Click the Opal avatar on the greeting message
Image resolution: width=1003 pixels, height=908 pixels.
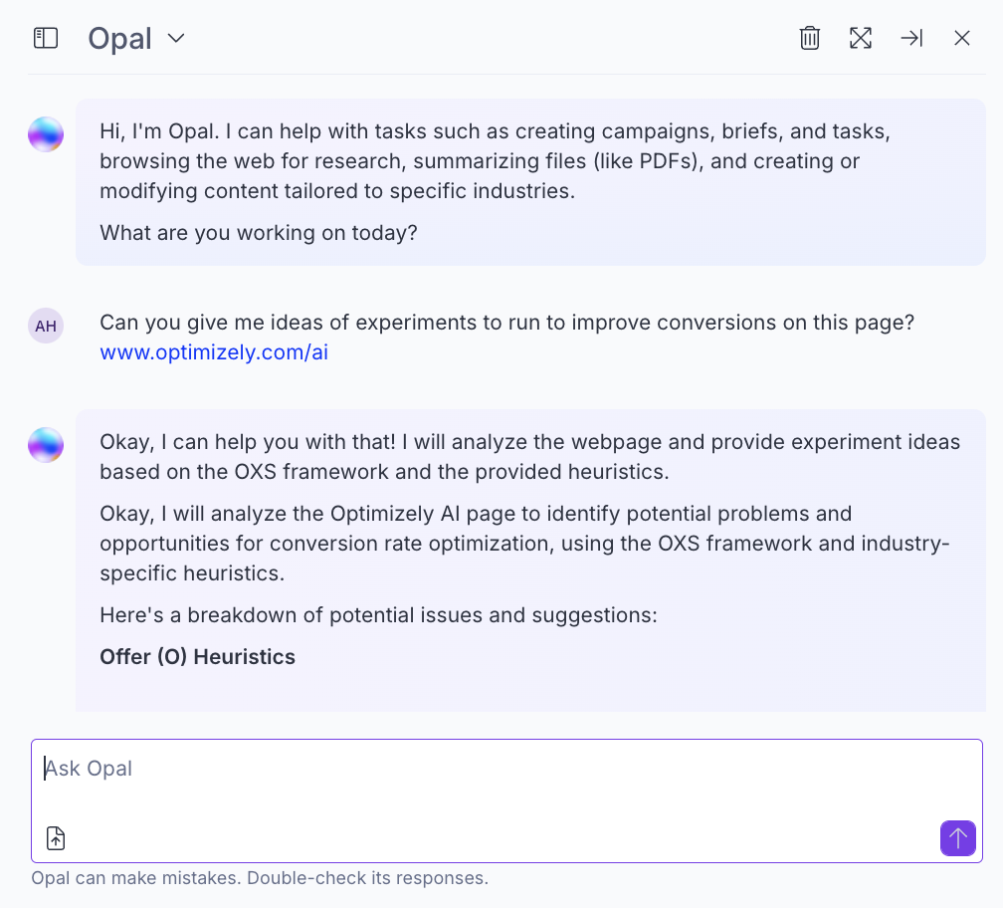point(46,133)
